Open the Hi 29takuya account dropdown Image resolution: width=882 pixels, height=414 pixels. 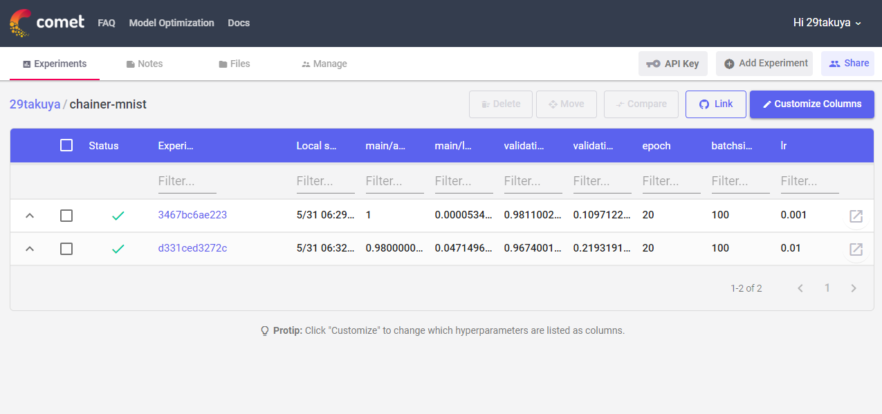[827, 21]
